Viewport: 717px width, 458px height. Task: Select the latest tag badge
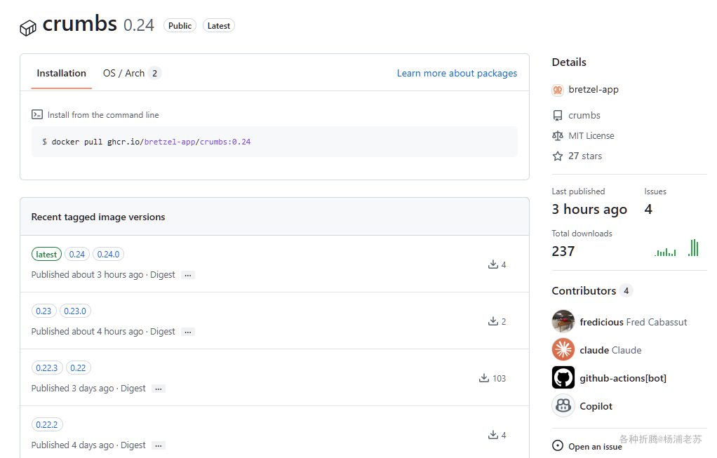46,254
